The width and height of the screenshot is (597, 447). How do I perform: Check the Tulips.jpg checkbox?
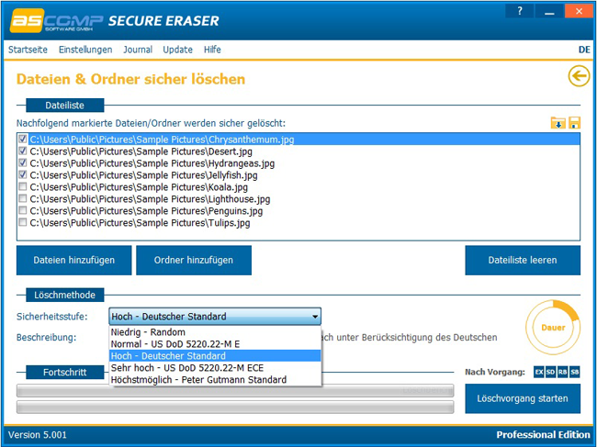(x=23, y=222)
